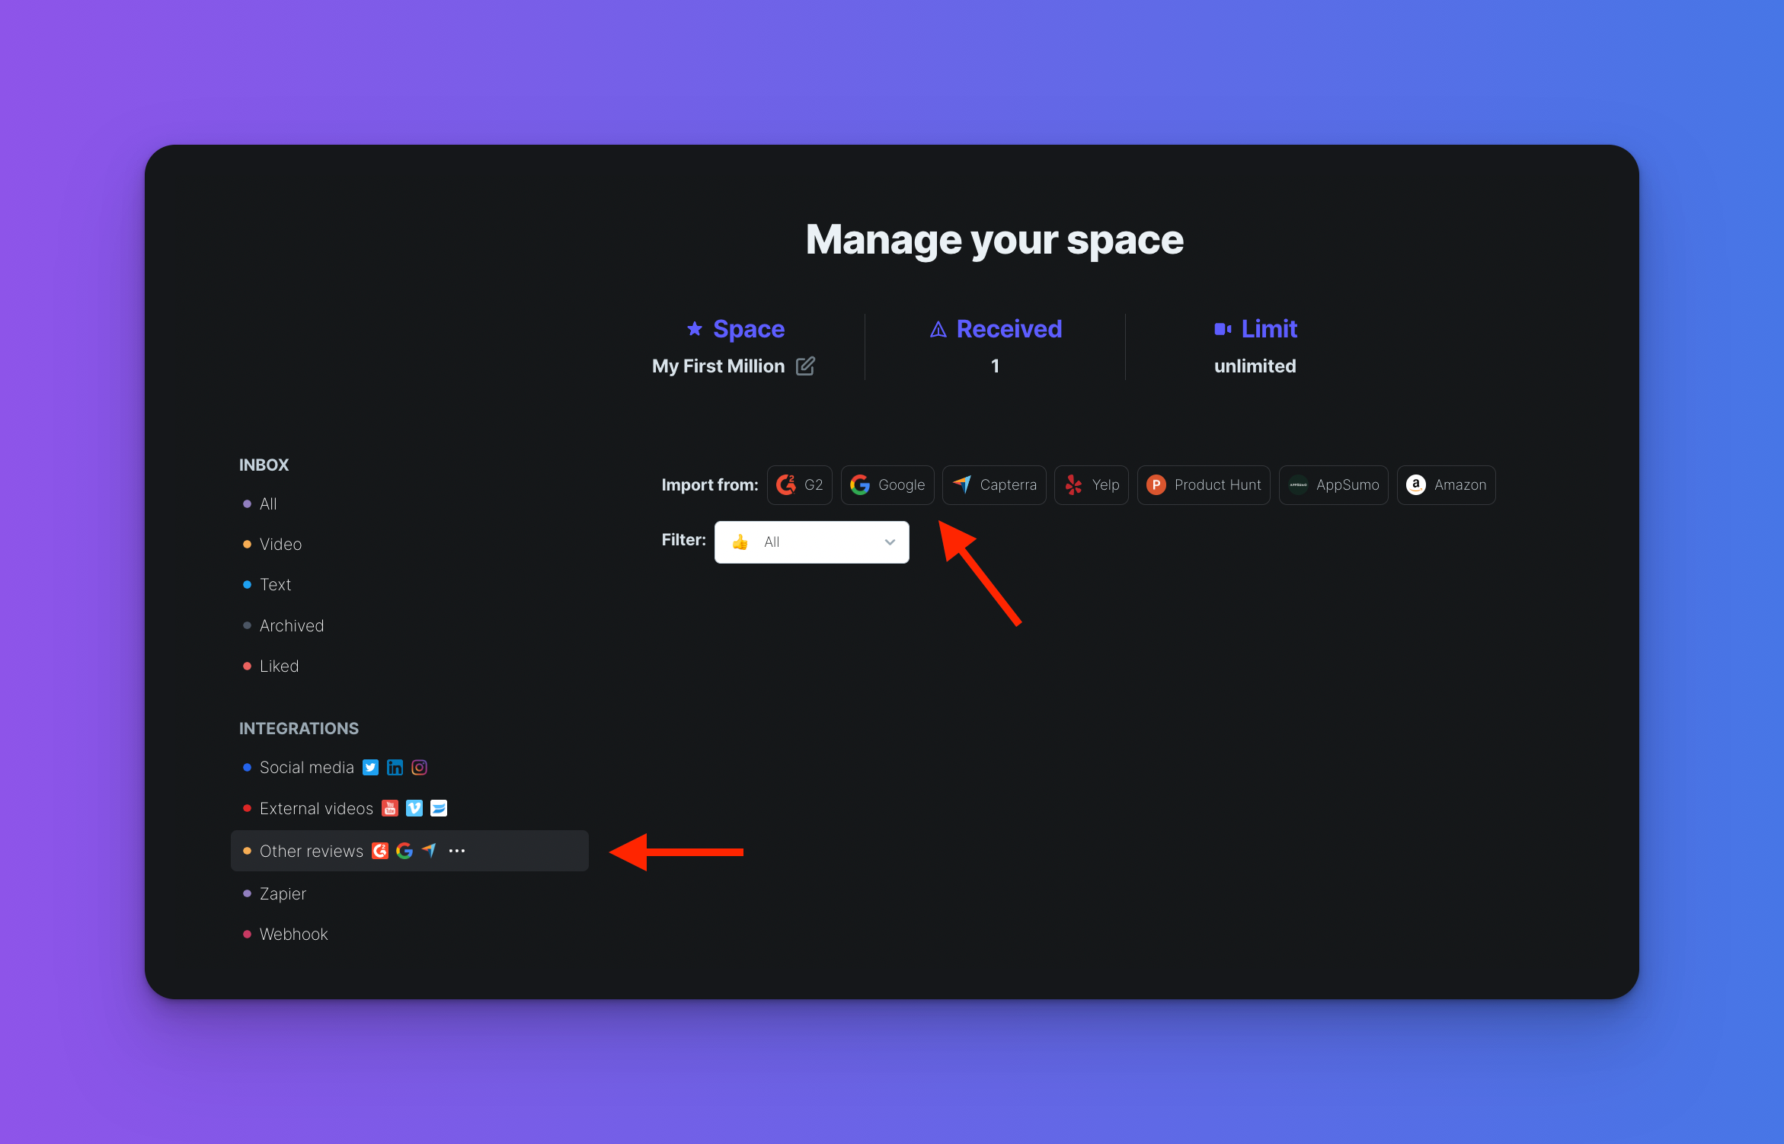Import reviews from Product Hunt
Screen dimensions: 1784x1144
1204,485
